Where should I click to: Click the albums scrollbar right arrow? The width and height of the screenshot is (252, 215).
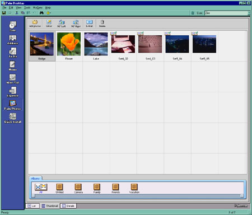click(x=242, y=195)
